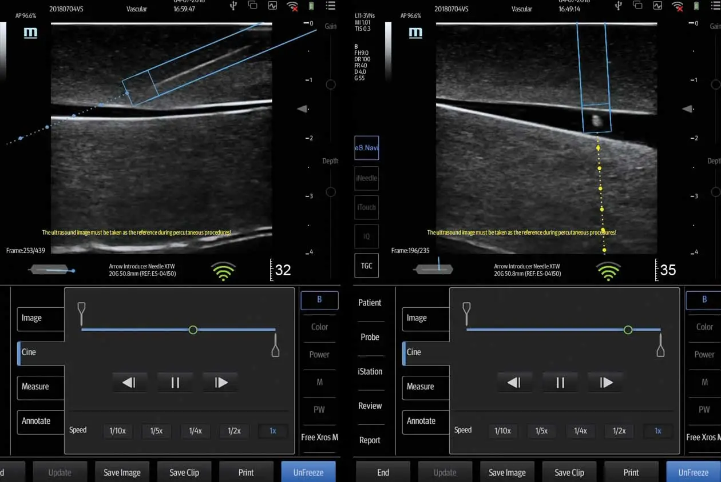Enable the iNeedle enhancement option
This screenshot has height=482, width=721.
[366, 178]
